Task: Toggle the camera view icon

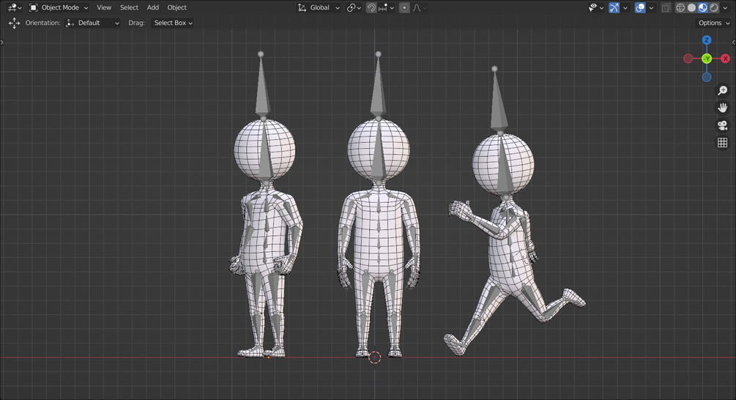Action: (x=722, y=125)
